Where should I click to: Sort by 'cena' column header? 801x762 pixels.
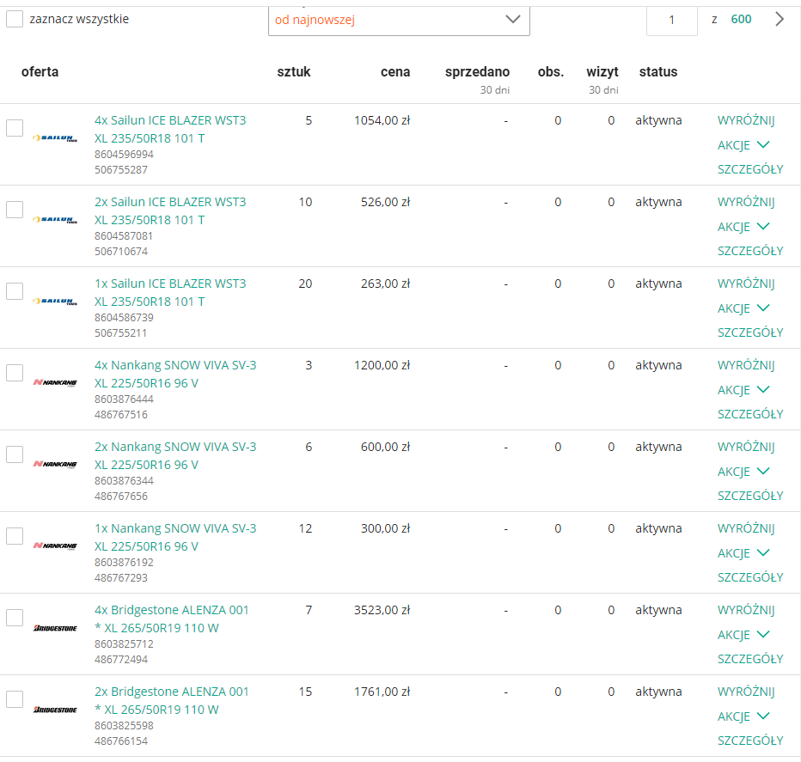(x=395, y=72)
